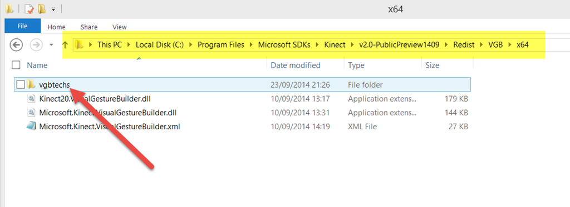Viewport: 570px width, 207px height.
Task: Open the File ribbon tab
Action: 22,26
